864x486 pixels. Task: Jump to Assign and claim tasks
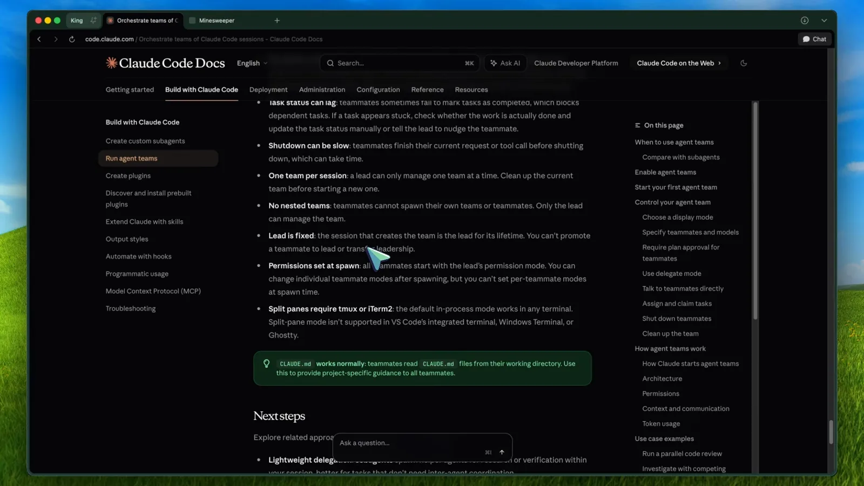[677, 304]
